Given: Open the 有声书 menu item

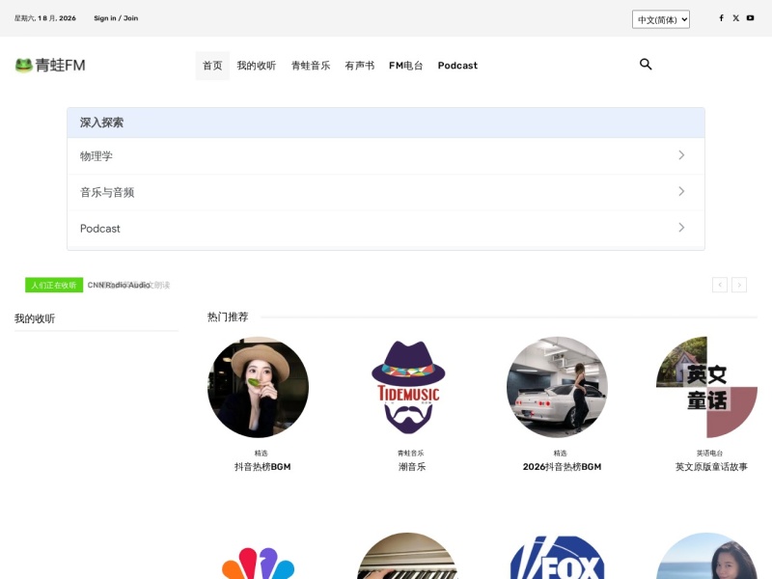Looking at the screenshot, I should [359, 66].
